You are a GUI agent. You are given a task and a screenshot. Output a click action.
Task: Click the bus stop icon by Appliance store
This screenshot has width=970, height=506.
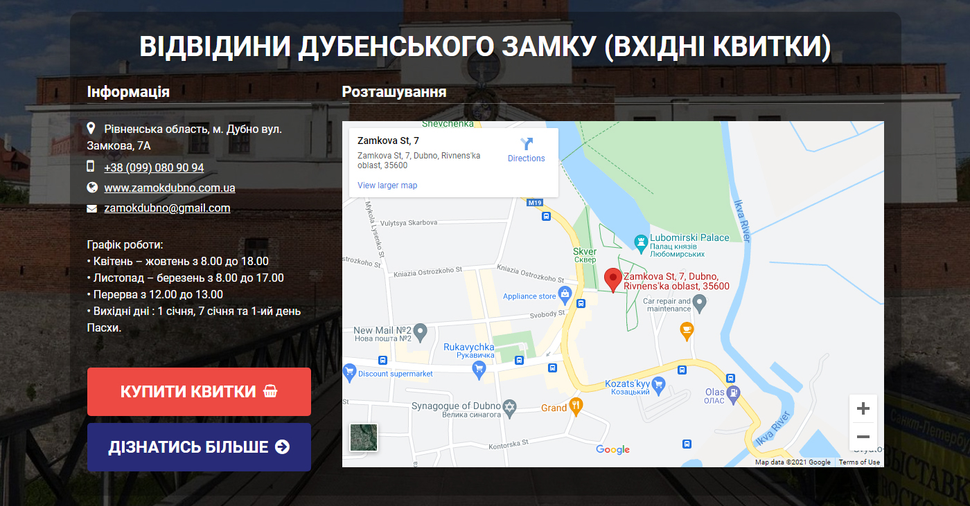[x=581, y=302]
